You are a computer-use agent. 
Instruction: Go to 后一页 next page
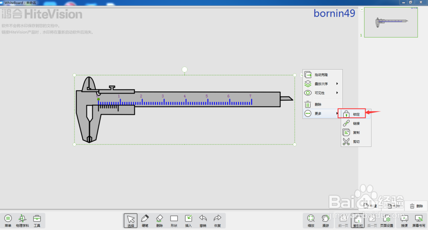[x=372, y=221]
